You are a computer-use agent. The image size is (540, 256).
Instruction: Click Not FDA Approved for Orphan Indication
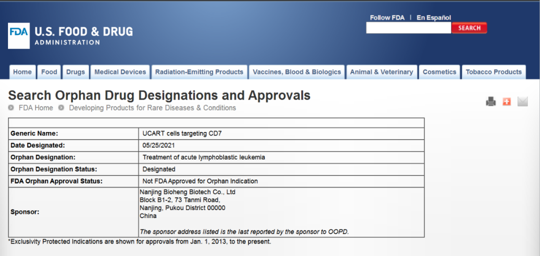click(200, 181)
